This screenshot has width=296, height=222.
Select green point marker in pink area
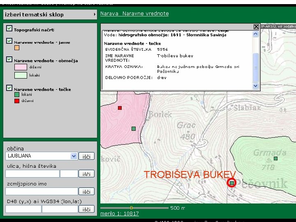click(134, 129)
